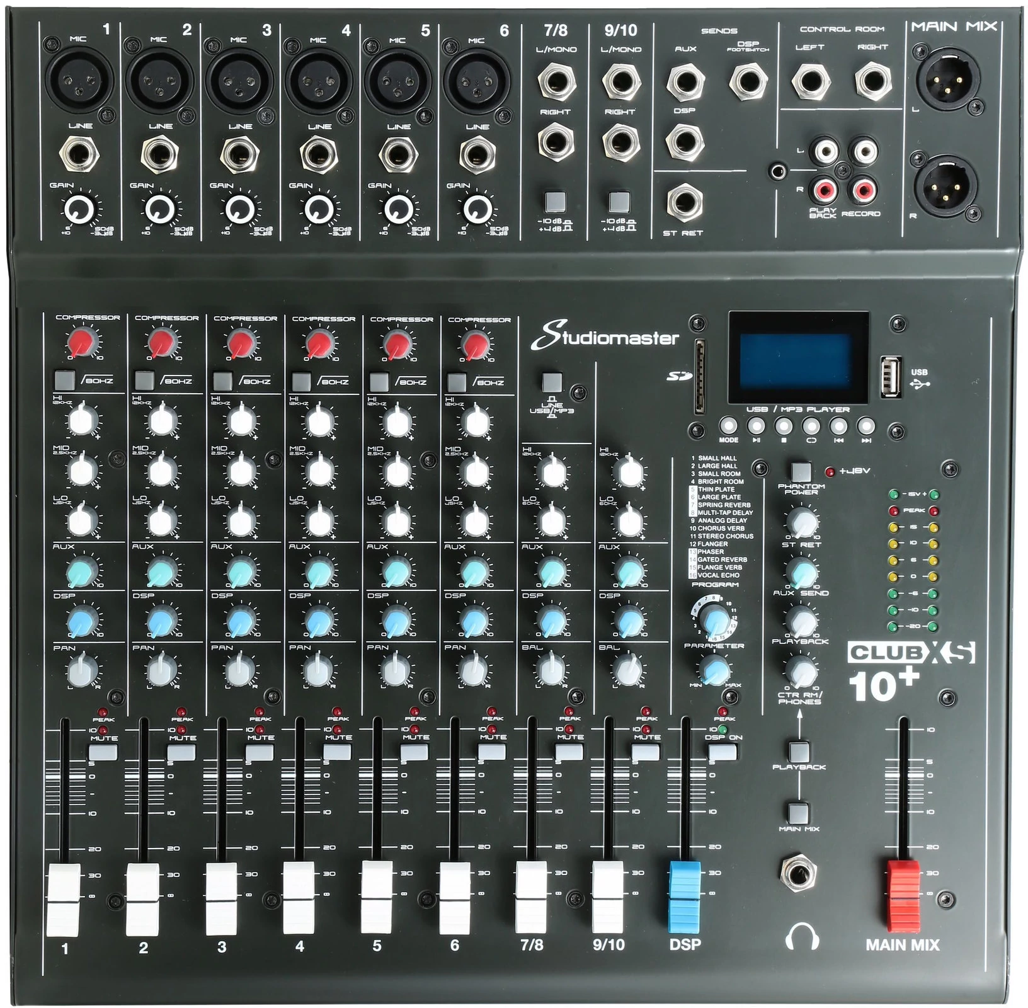Click the USB port beside the display
The width and height of the screenshot is (1028, 1008).
pyautogui.click(x=889, y=377)
